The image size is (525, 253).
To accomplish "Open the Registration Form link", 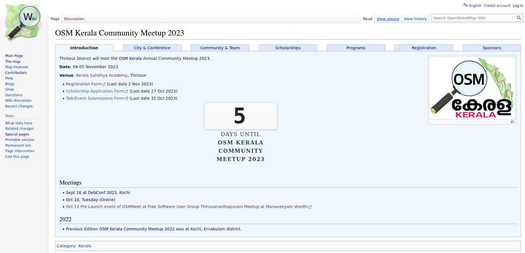I will pos(84,84).
